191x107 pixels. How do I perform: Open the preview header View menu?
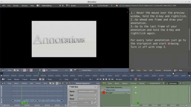click(10, 70)
